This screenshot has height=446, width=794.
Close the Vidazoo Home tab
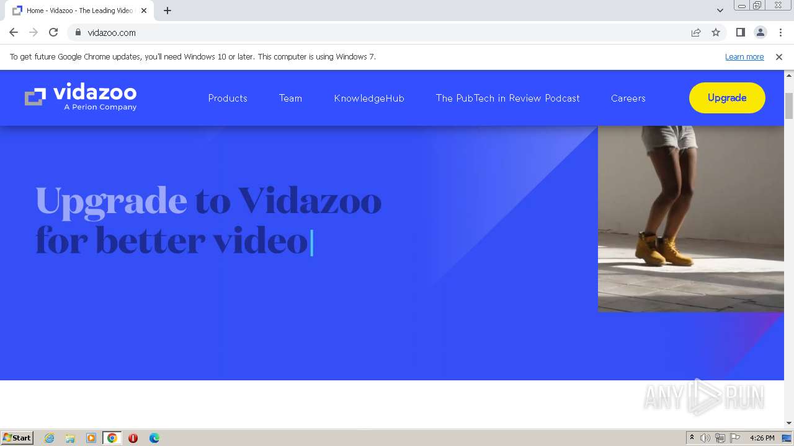click(x=143, y=11)
